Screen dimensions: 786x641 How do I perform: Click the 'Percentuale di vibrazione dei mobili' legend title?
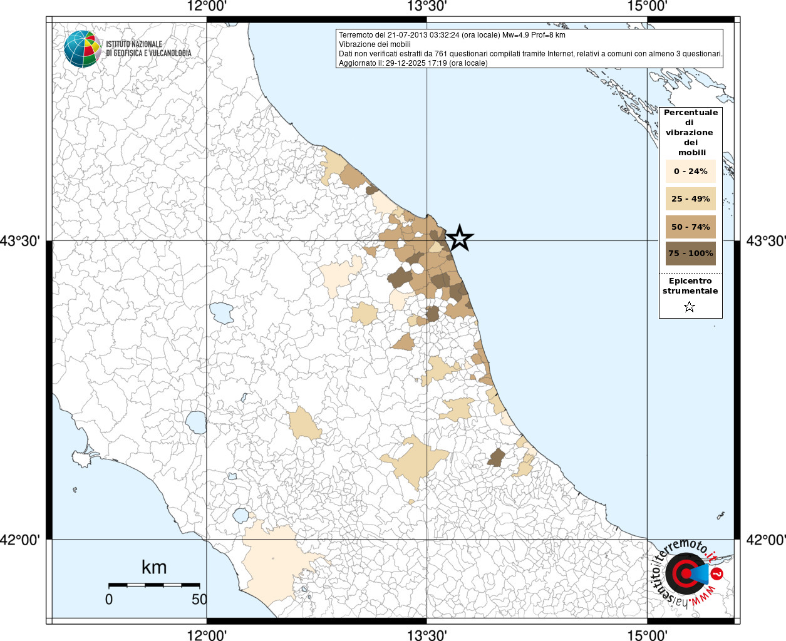[690, 132]
